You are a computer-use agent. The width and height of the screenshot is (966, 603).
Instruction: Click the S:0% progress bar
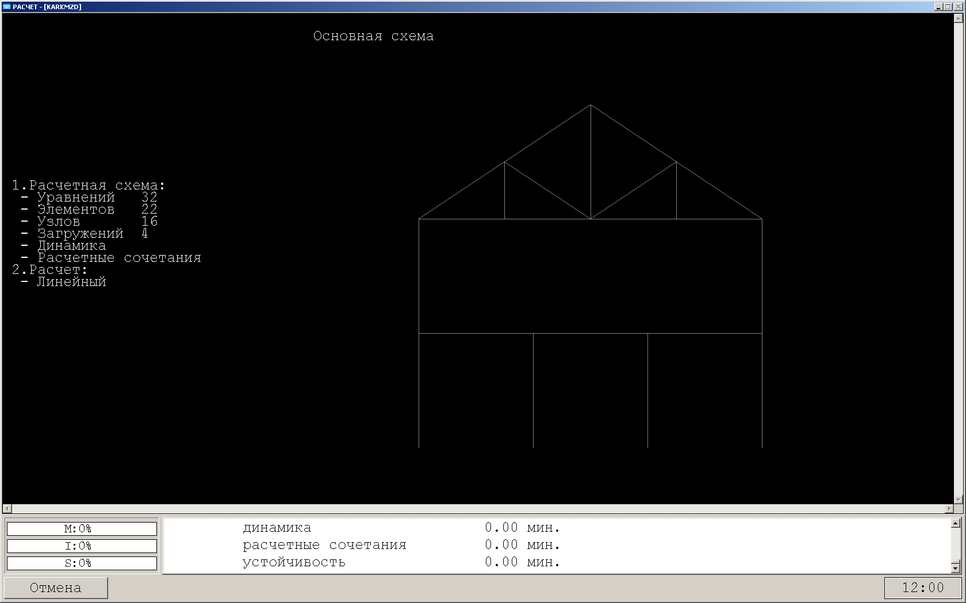click(82, 563)
